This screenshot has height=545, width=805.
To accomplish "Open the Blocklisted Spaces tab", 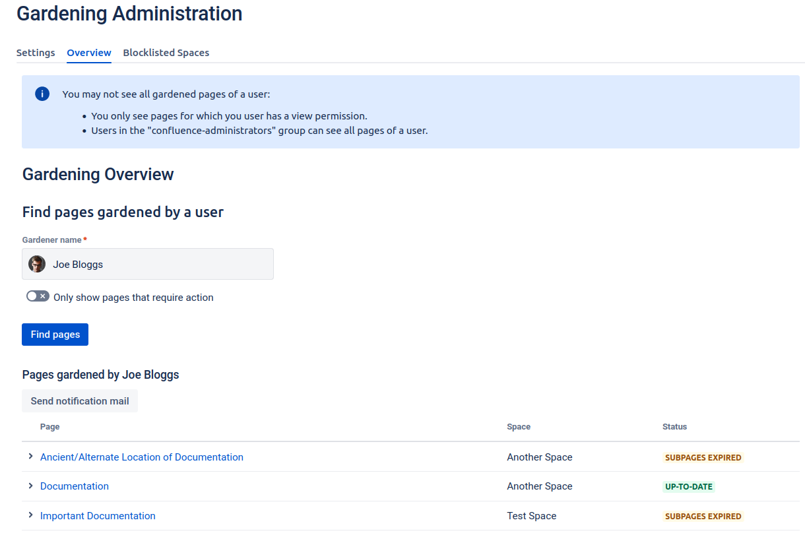I will [166, 53].
